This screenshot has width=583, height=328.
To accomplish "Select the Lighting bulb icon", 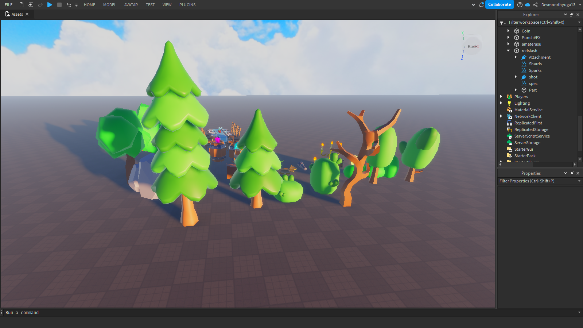I will 509,103.
